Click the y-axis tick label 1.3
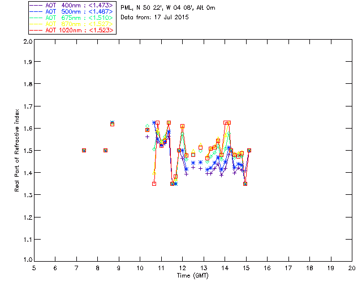 click(x=28, y=195)
